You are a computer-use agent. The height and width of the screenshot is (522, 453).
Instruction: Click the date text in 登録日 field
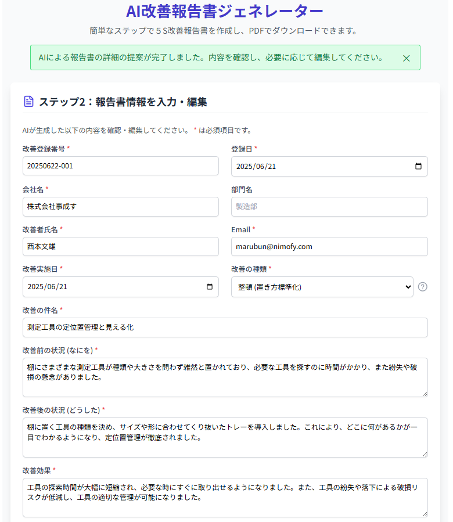(x=256, y=166)
